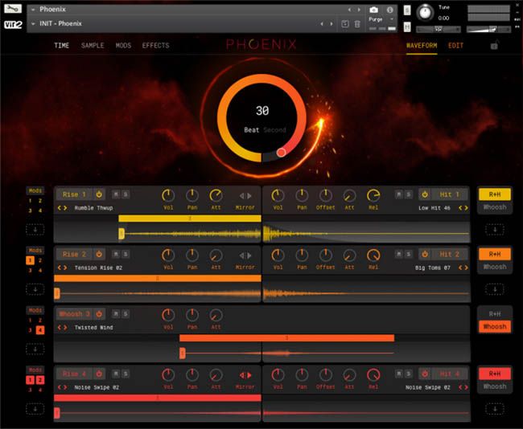Select Second time unit in the ring
Viewport: 523px width, 429px height.
[274, 130]
